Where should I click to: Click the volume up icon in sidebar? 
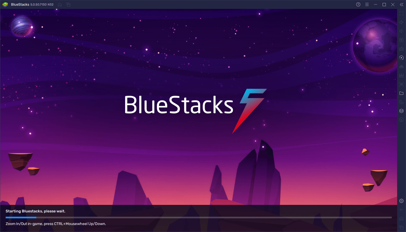[401, 22]
